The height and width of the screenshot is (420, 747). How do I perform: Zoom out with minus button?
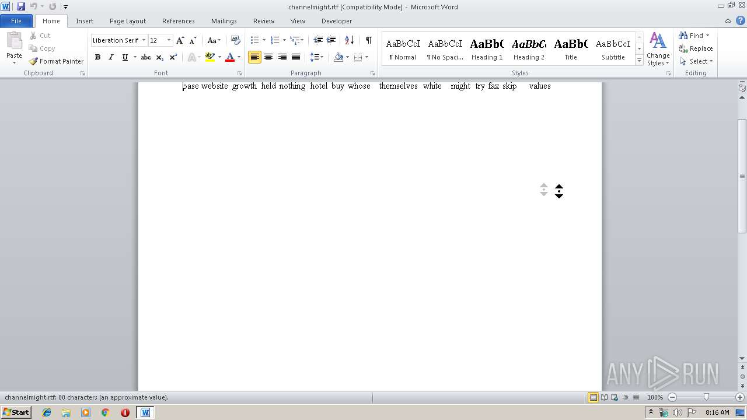coord(672,397)
